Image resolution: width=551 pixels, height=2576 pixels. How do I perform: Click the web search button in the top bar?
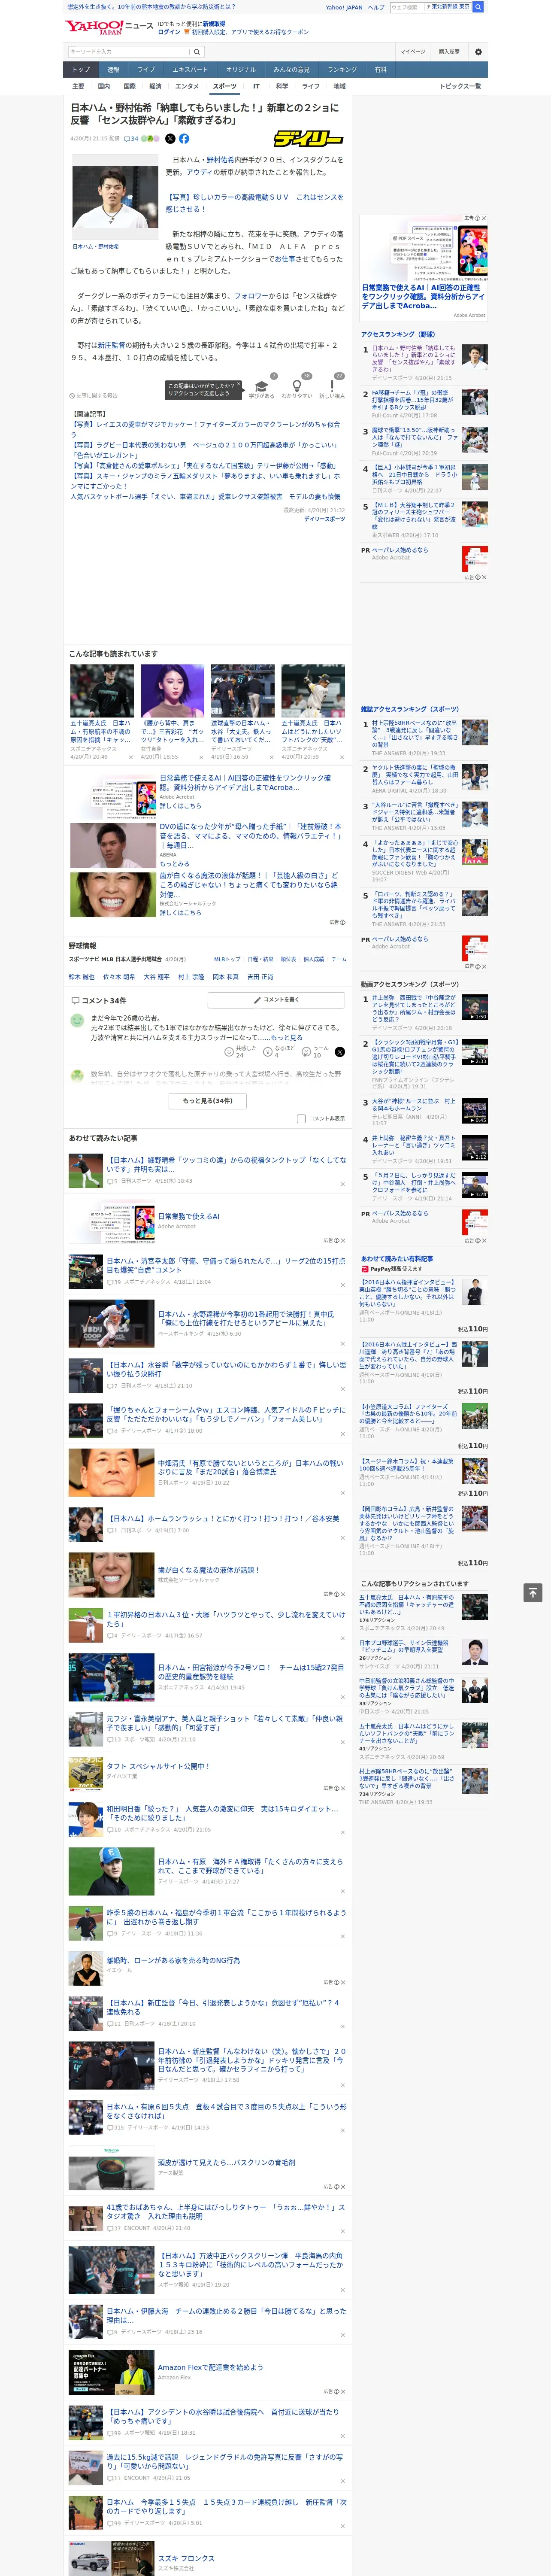pos(478,7)
